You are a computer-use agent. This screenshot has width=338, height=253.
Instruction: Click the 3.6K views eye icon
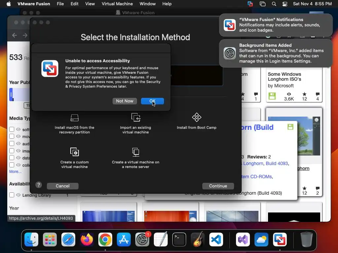[289, 94]
